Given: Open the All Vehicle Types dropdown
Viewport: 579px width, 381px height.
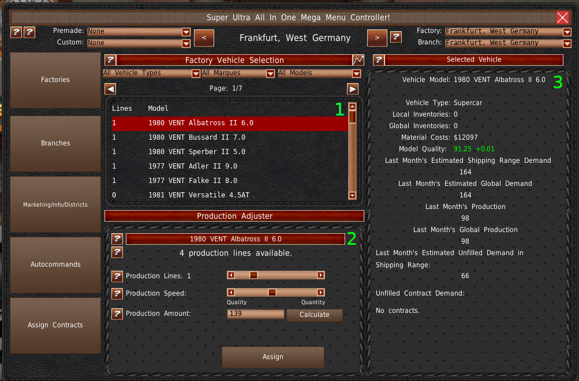Looking at the screenshot, I should point(151,73).
